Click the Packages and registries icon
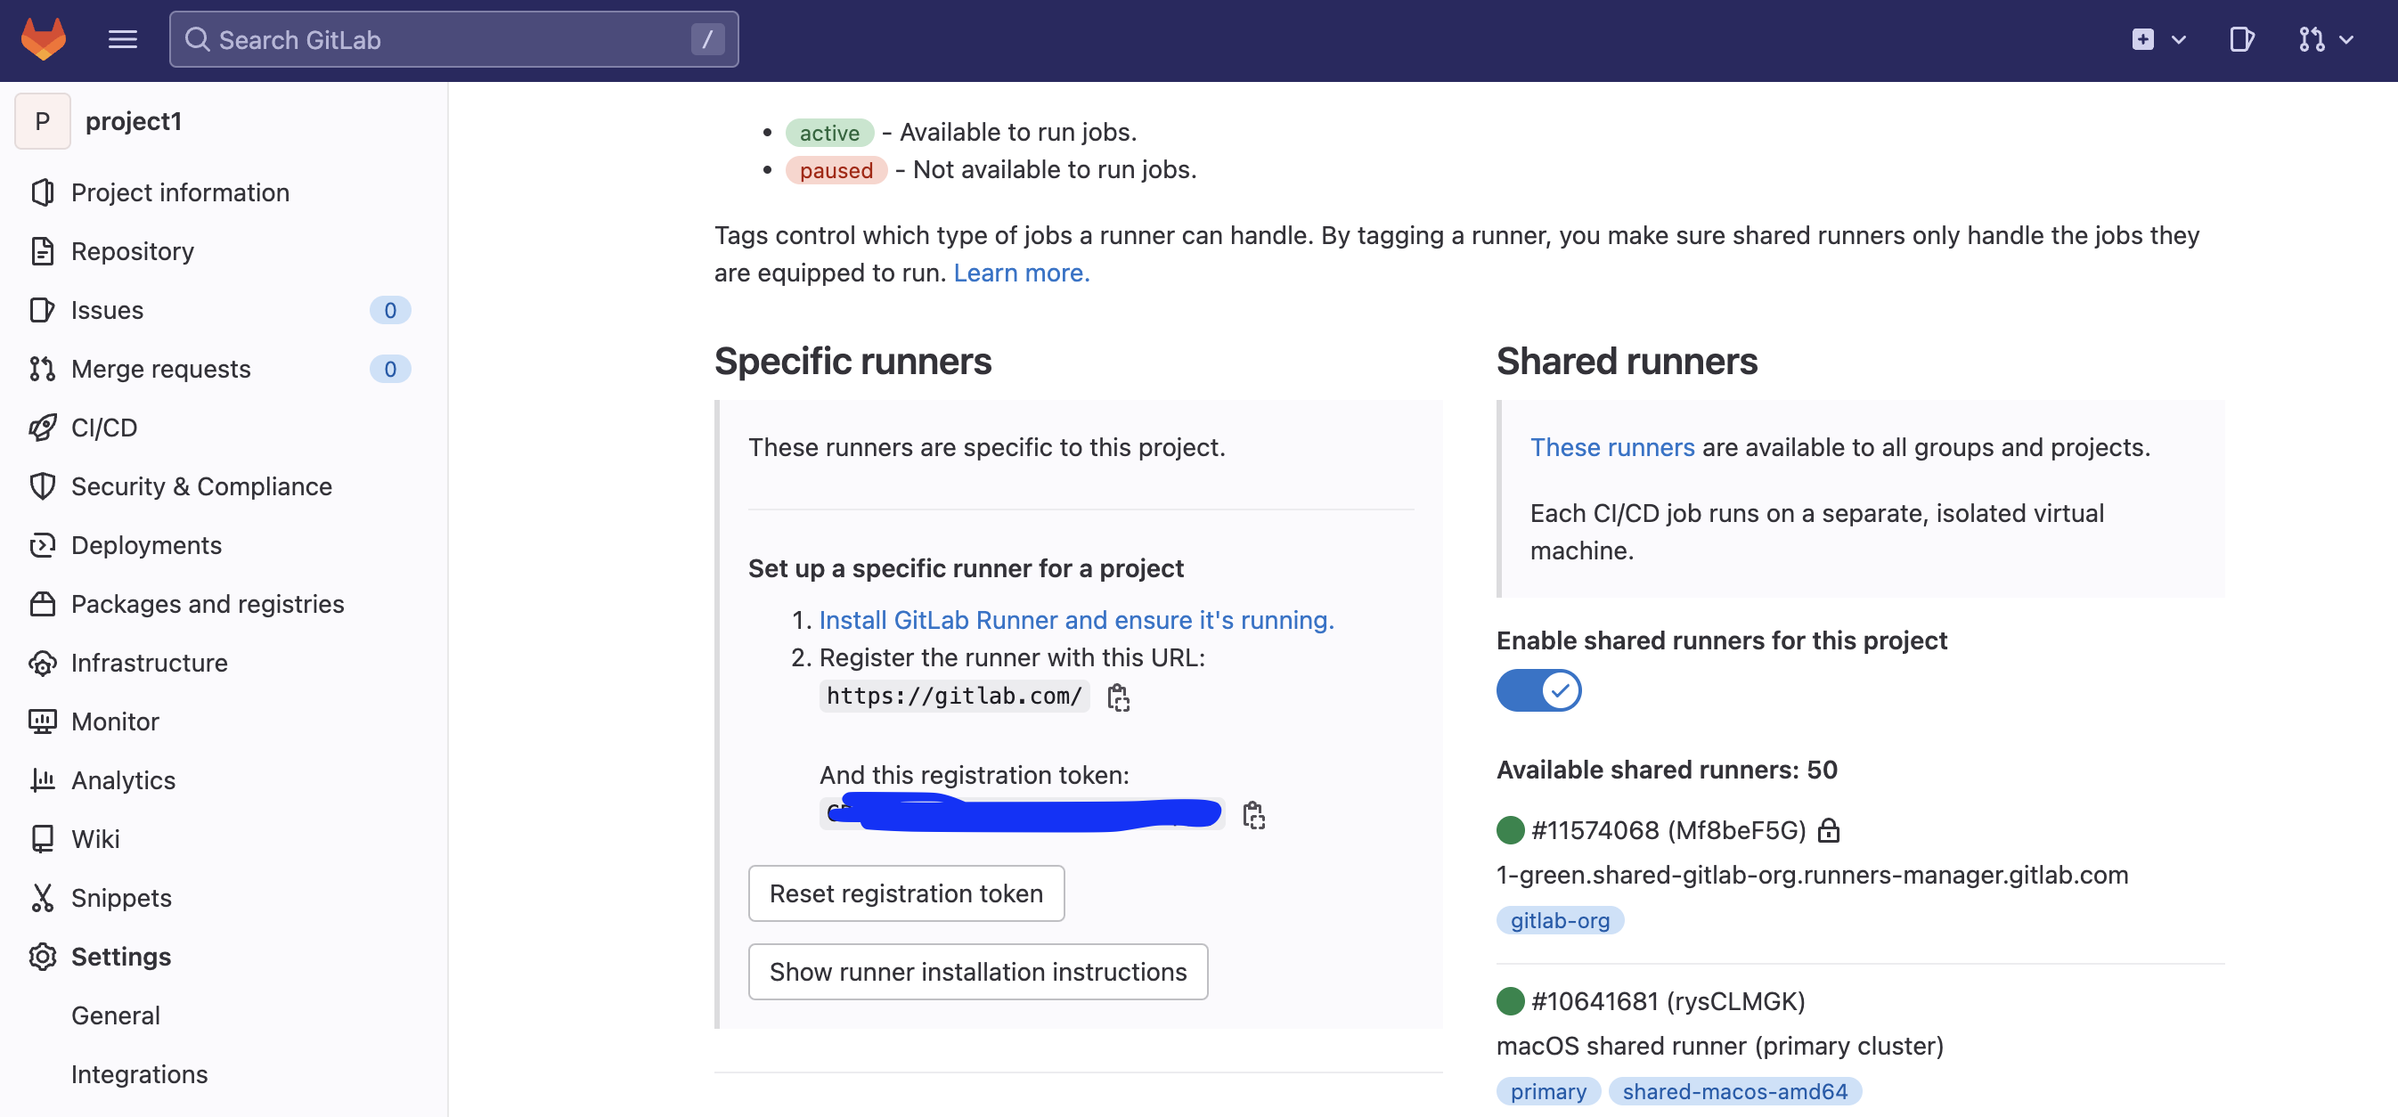2398x1117 pixels. [42, 604]
